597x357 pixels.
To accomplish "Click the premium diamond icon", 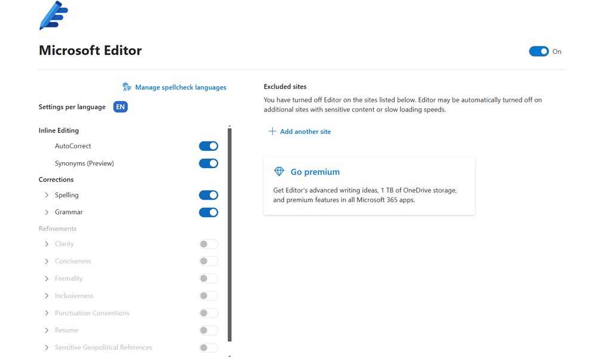I will point(279,172).
